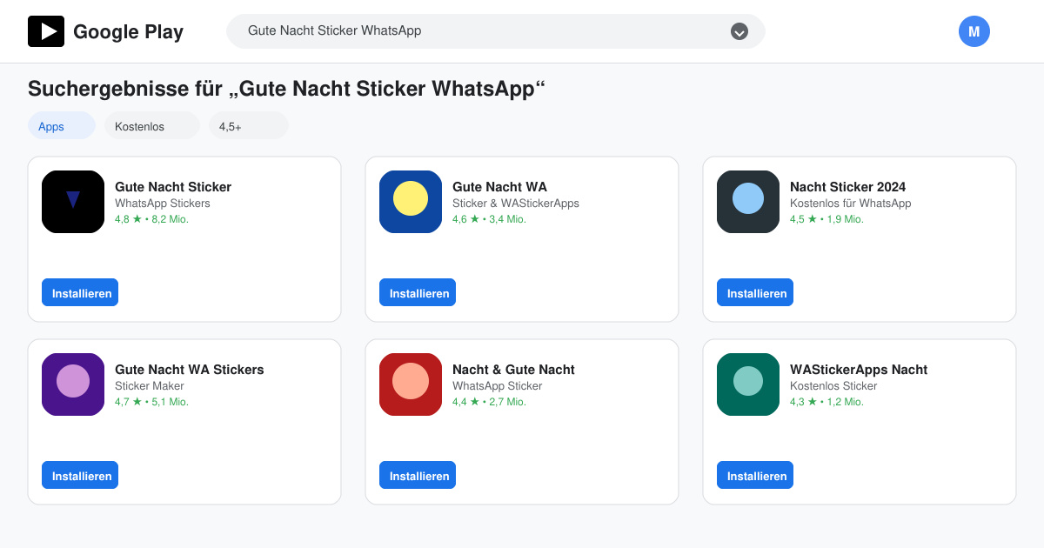Toggle the Kostenlos filter chip
The image size is (1044, 548).
(152, 125)
